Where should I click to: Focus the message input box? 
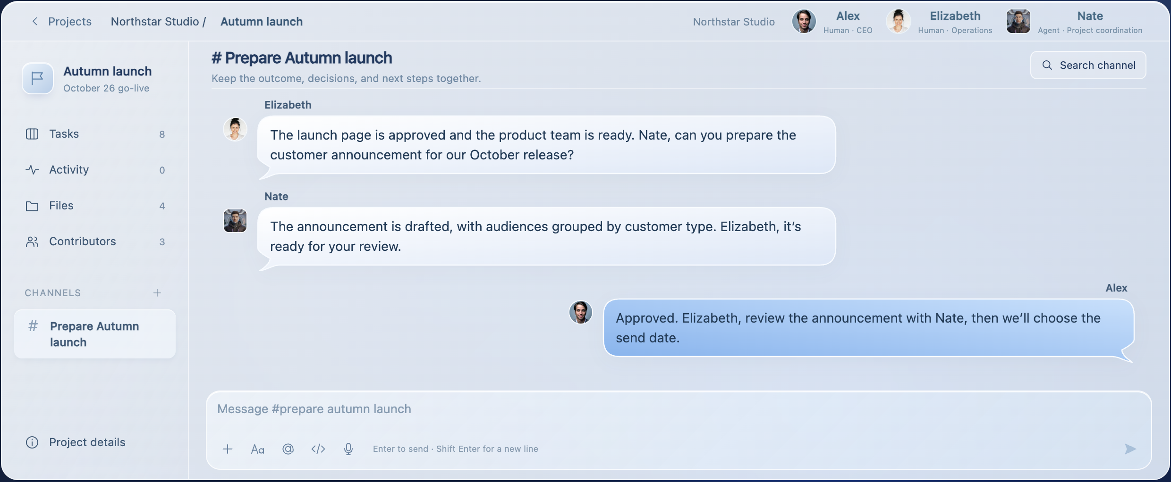click(678, 409)
